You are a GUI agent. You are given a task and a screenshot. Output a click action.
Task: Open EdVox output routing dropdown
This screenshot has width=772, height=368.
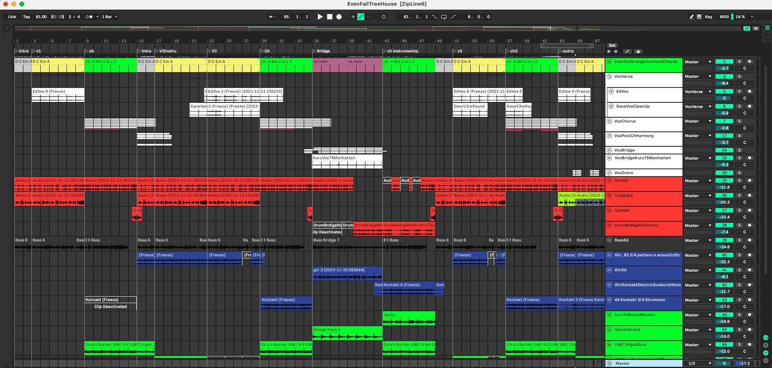698,92
